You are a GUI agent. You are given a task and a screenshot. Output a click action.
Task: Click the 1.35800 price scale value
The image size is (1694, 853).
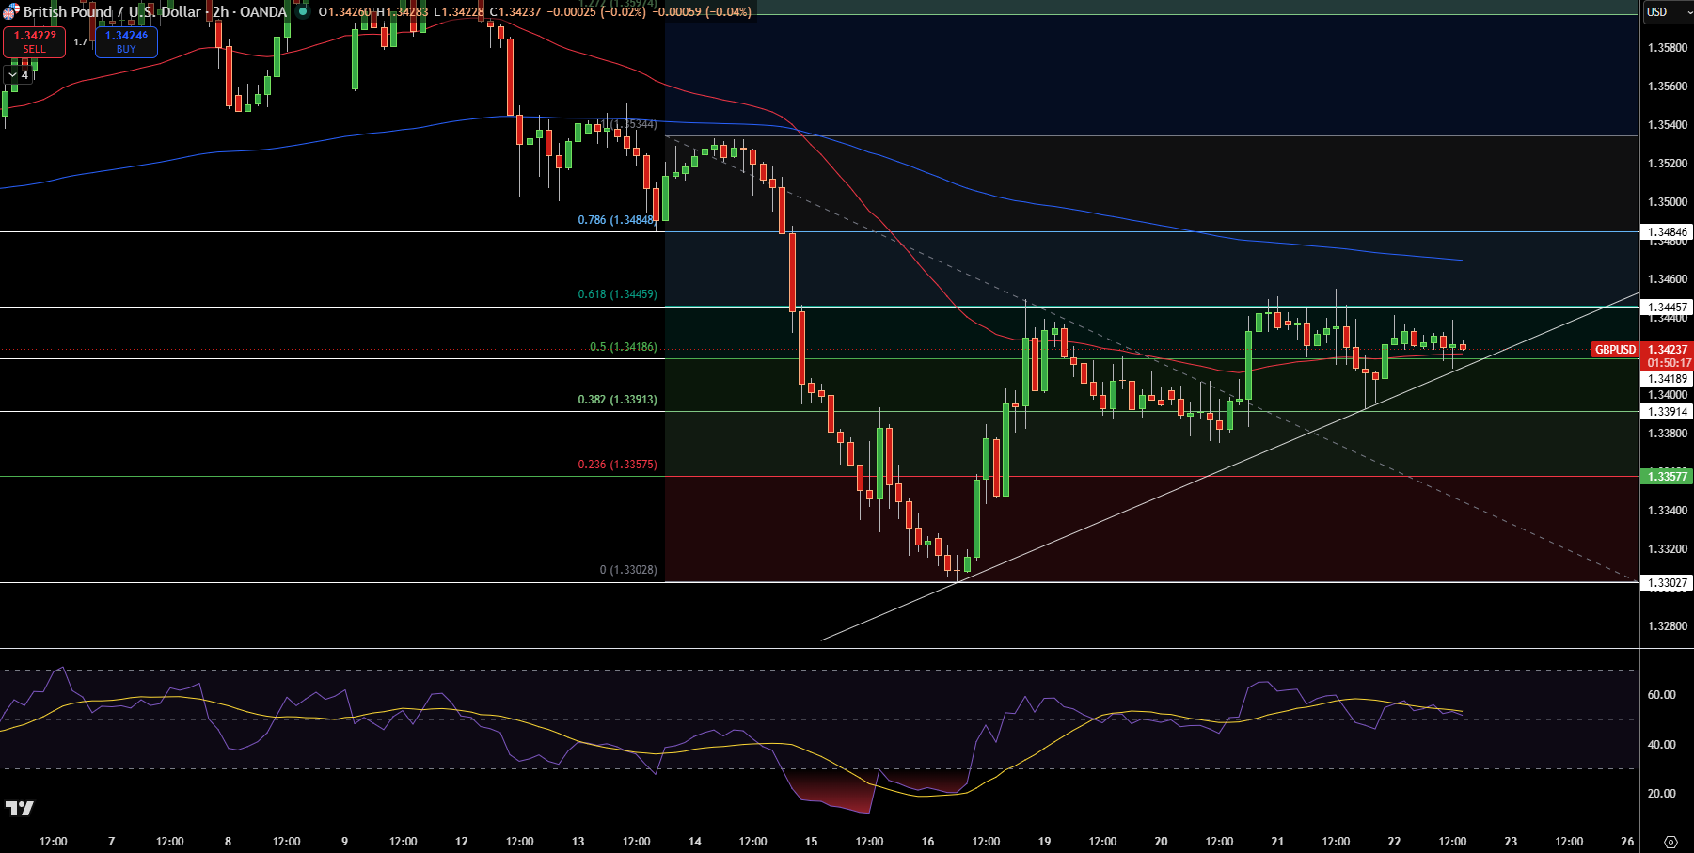1668,47
